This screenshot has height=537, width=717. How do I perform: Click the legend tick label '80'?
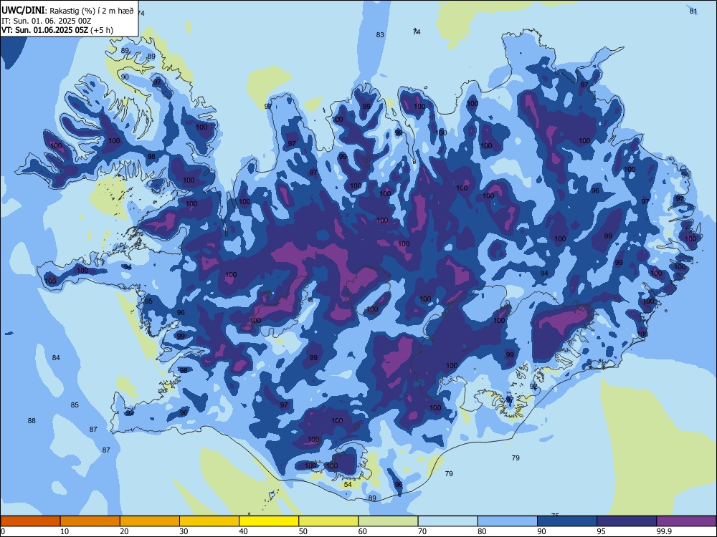[x=482, y=531]
